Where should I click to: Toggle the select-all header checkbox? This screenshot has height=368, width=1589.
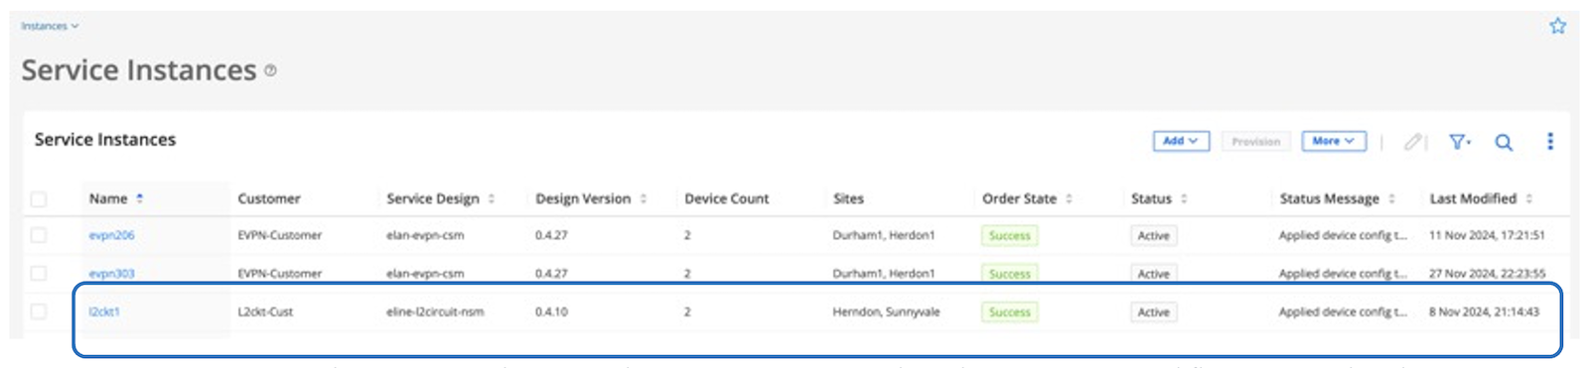click(39, 199)
